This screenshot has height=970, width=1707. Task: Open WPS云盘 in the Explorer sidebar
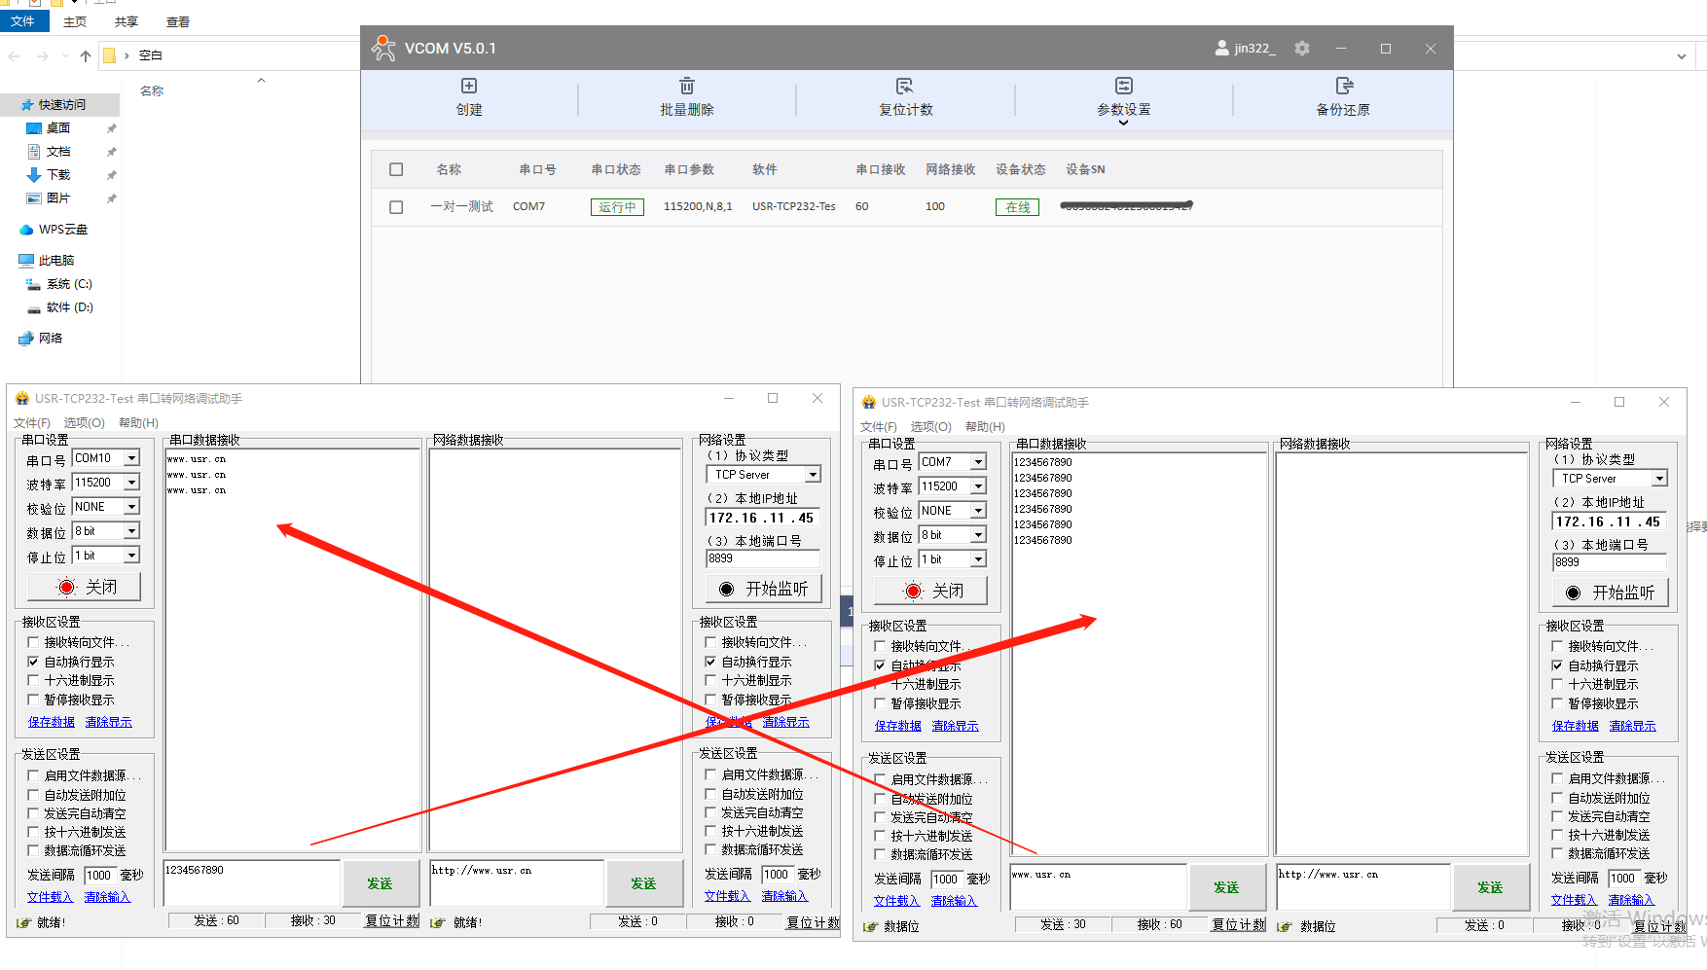click(62, 230)
